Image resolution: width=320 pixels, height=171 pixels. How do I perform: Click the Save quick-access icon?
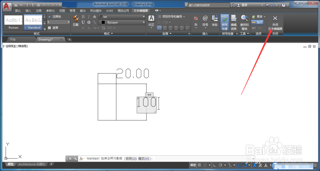[27, 5]
